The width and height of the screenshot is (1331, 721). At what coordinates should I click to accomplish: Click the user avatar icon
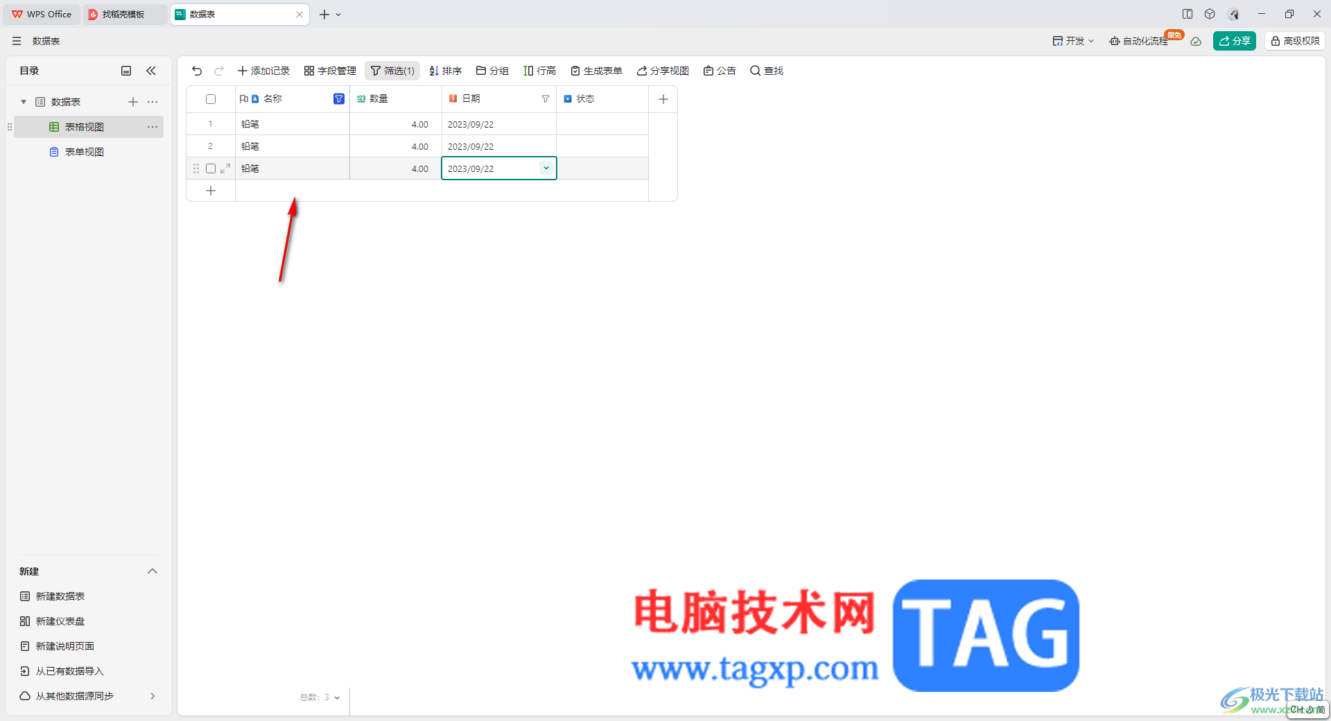pos(1234,14)
